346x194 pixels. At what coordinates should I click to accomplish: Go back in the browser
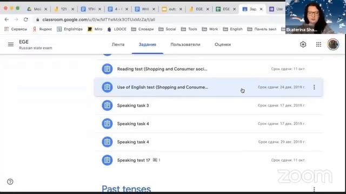[6, 19]
